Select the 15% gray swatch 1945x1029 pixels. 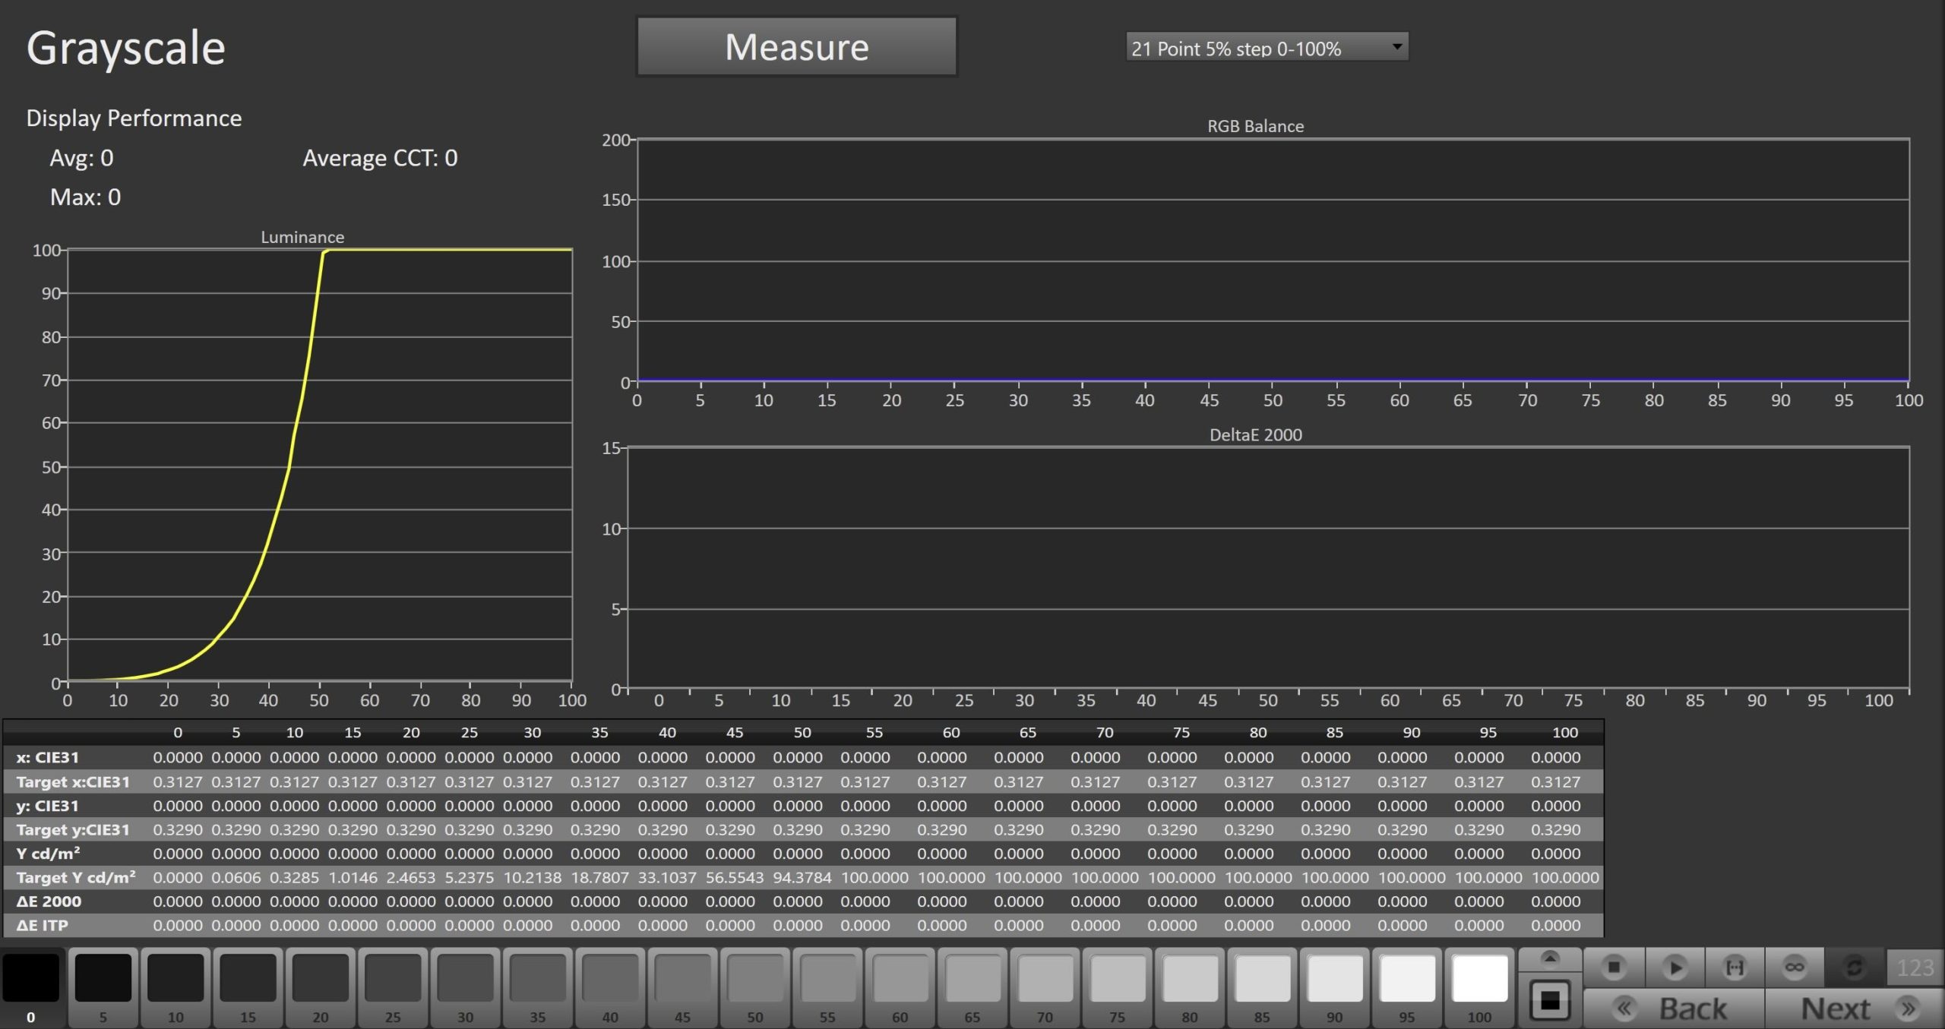coord(248,987)
